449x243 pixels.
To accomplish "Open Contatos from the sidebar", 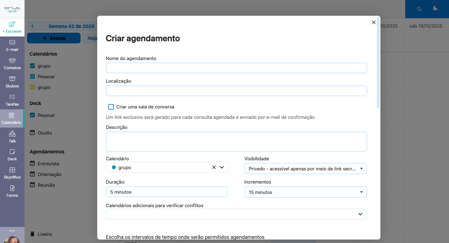I will [12, 64].
